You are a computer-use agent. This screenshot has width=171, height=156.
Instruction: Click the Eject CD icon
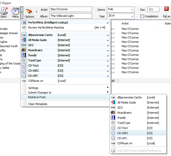4,11
